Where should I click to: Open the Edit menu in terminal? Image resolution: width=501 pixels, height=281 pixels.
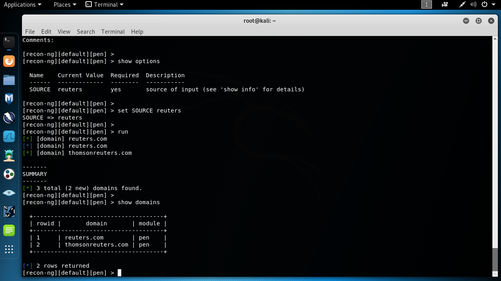pos(46,32)
